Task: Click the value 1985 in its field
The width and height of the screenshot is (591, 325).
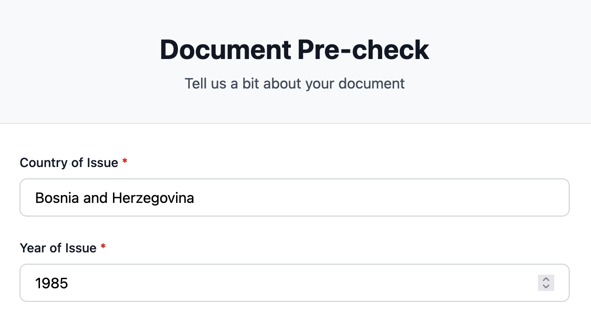Action: (52, 283)
